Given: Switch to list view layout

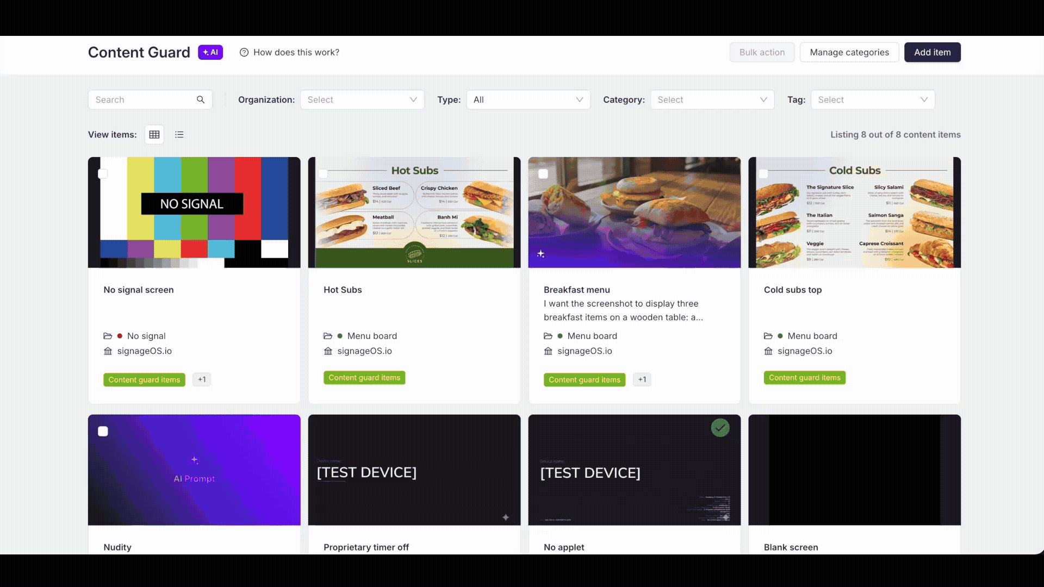Looking at the screenshot, I should click(179, 135).
